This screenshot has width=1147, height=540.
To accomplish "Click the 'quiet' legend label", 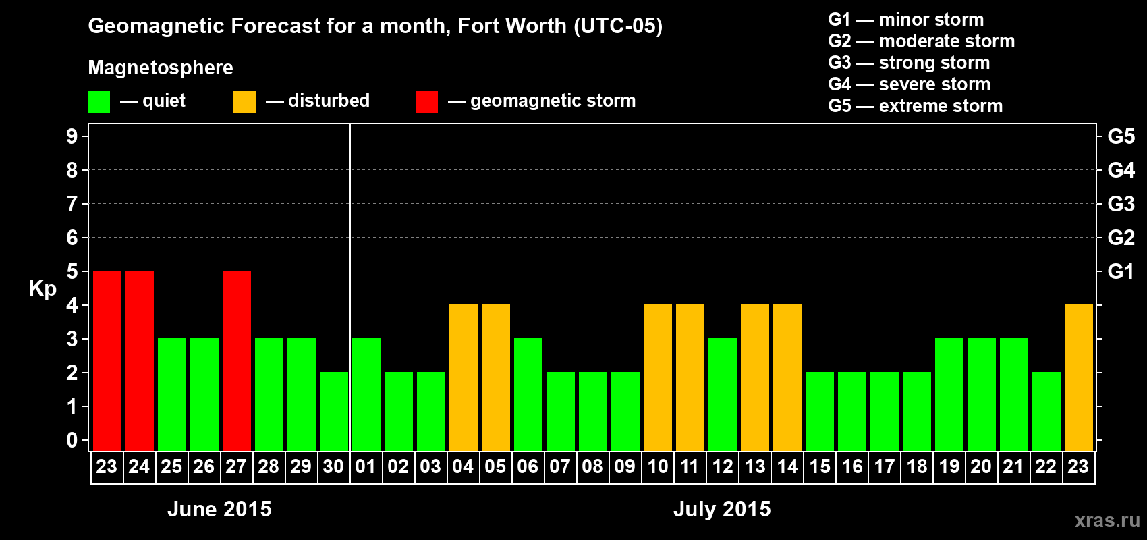I will pyautogui.click(x=164, y=101).
